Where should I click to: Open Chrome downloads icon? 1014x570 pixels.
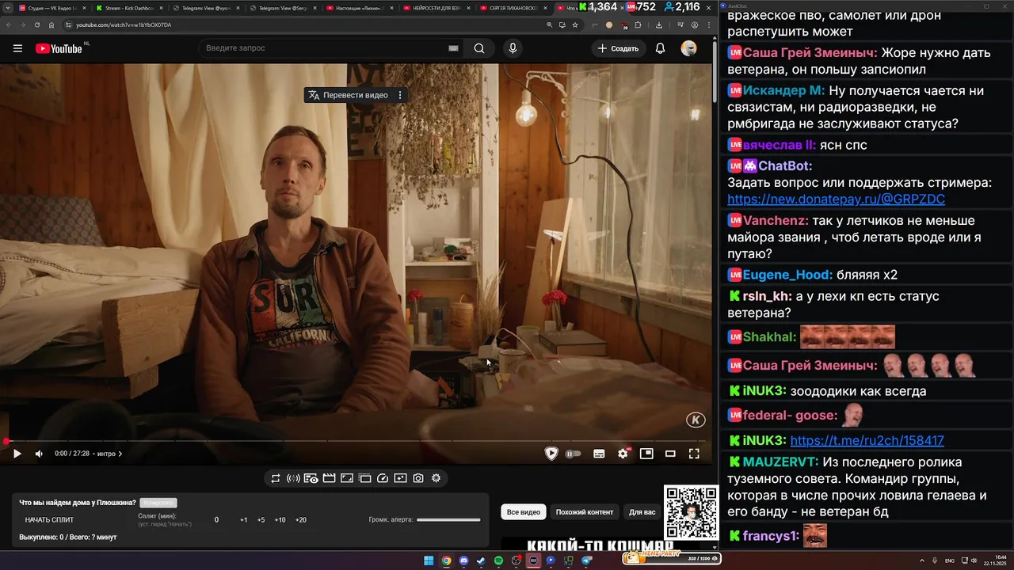pos(659,25)
